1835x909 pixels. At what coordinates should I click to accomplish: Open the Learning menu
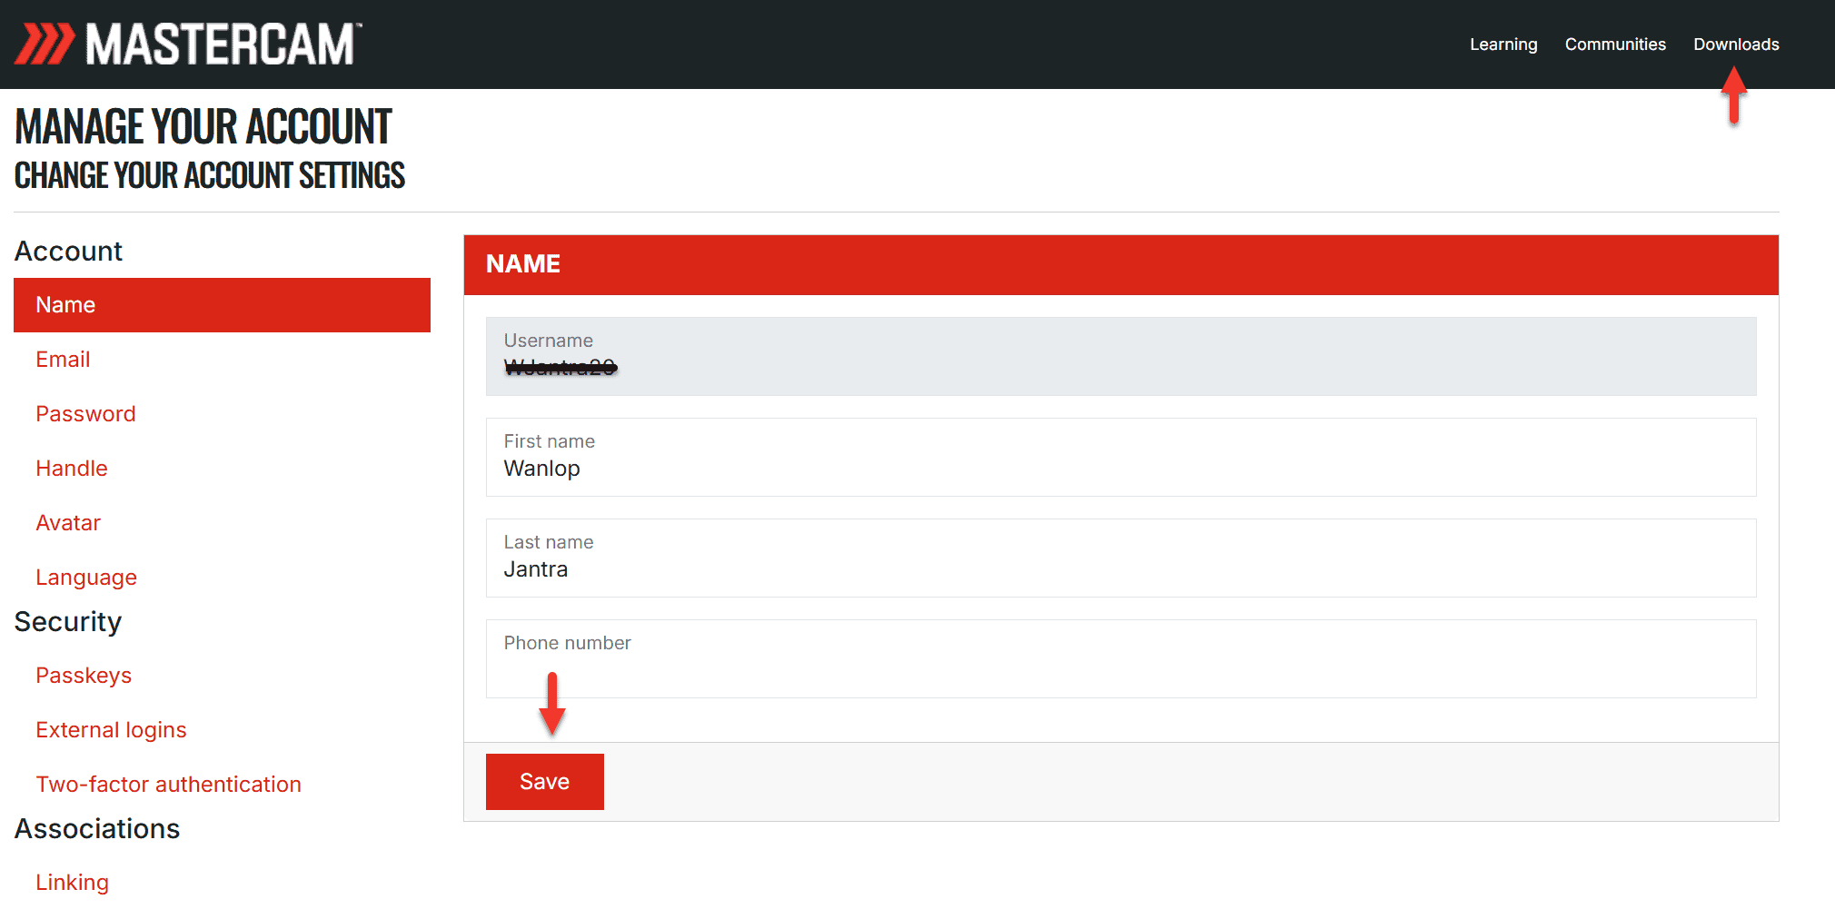coord(1503,44)
